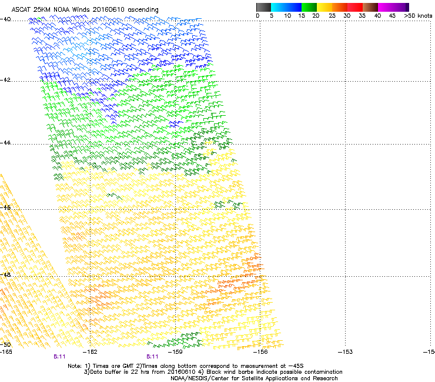Screen dimensions: 435x382
Task: Select the yellow 20-25 knots legend swatch
Action: point(324,7)
